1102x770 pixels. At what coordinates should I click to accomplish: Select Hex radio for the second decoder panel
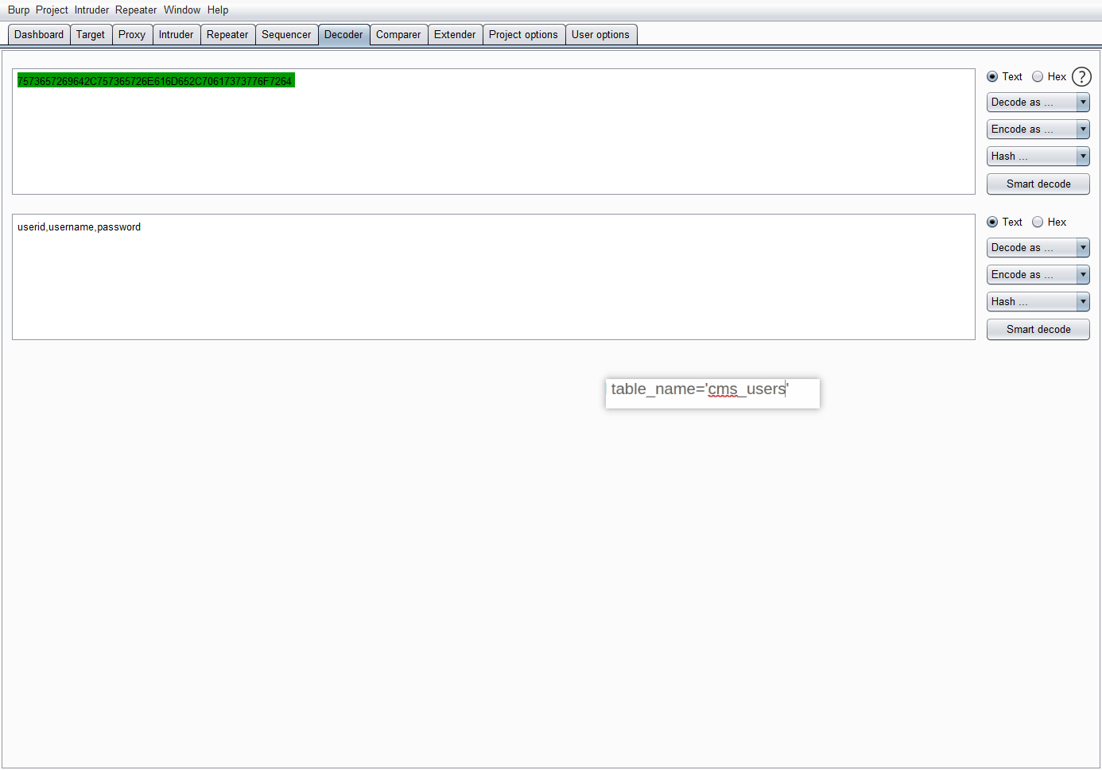1038,222
